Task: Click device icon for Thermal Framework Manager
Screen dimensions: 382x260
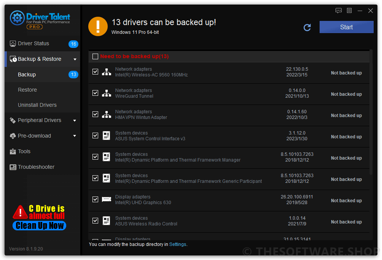Action: 107,157
